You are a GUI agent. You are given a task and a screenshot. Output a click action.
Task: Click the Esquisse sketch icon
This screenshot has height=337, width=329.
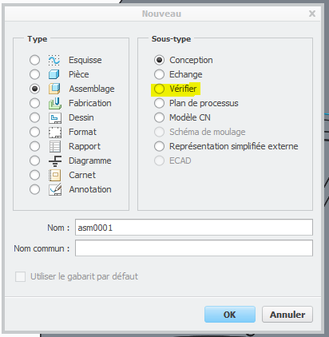coord(54,60)
